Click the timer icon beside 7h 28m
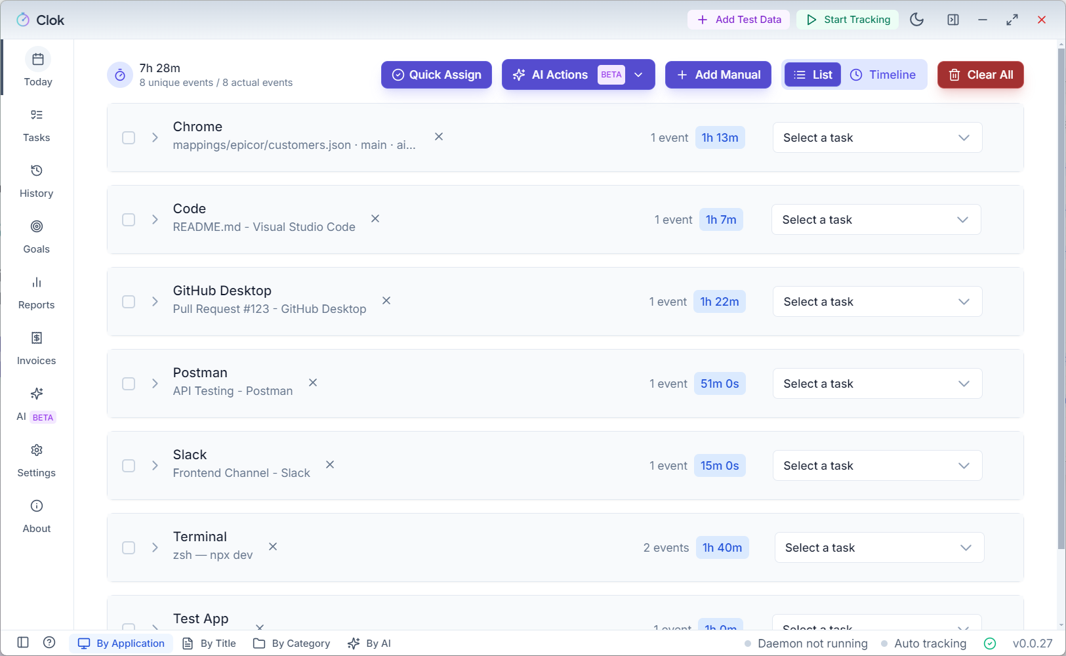Screen dimensions: 1066x656 pos(120,75)
